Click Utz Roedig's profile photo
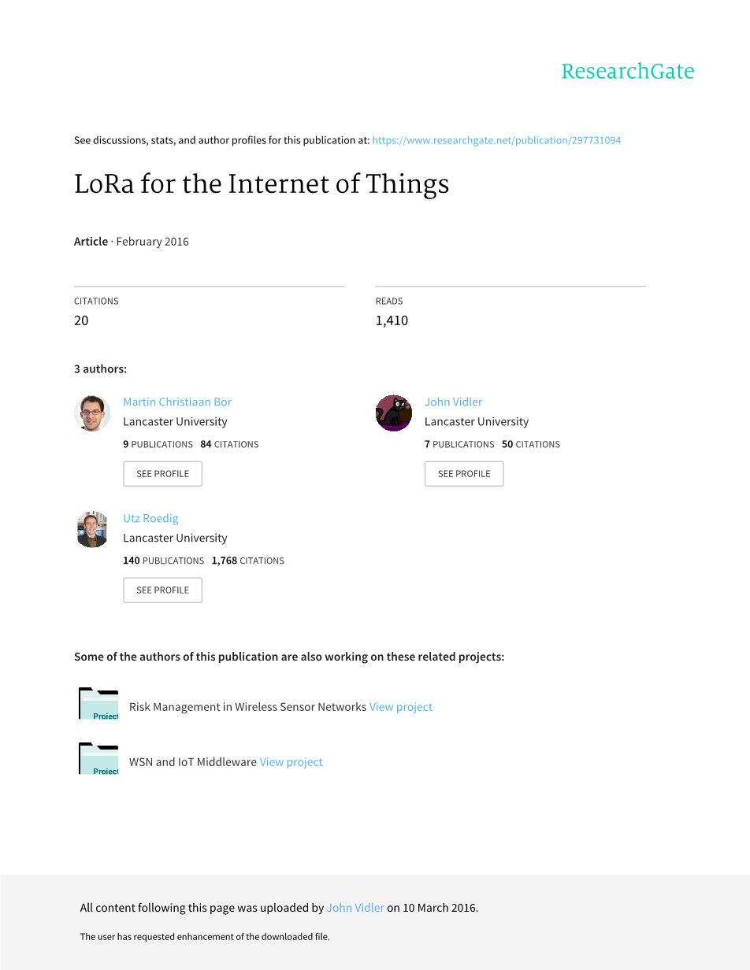The width and height of the screenshot is (750, 970). pyautogui.click(x=92, y=530)
